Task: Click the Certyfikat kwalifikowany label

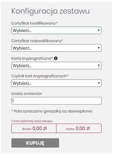Action: click(x=34, y=23)
